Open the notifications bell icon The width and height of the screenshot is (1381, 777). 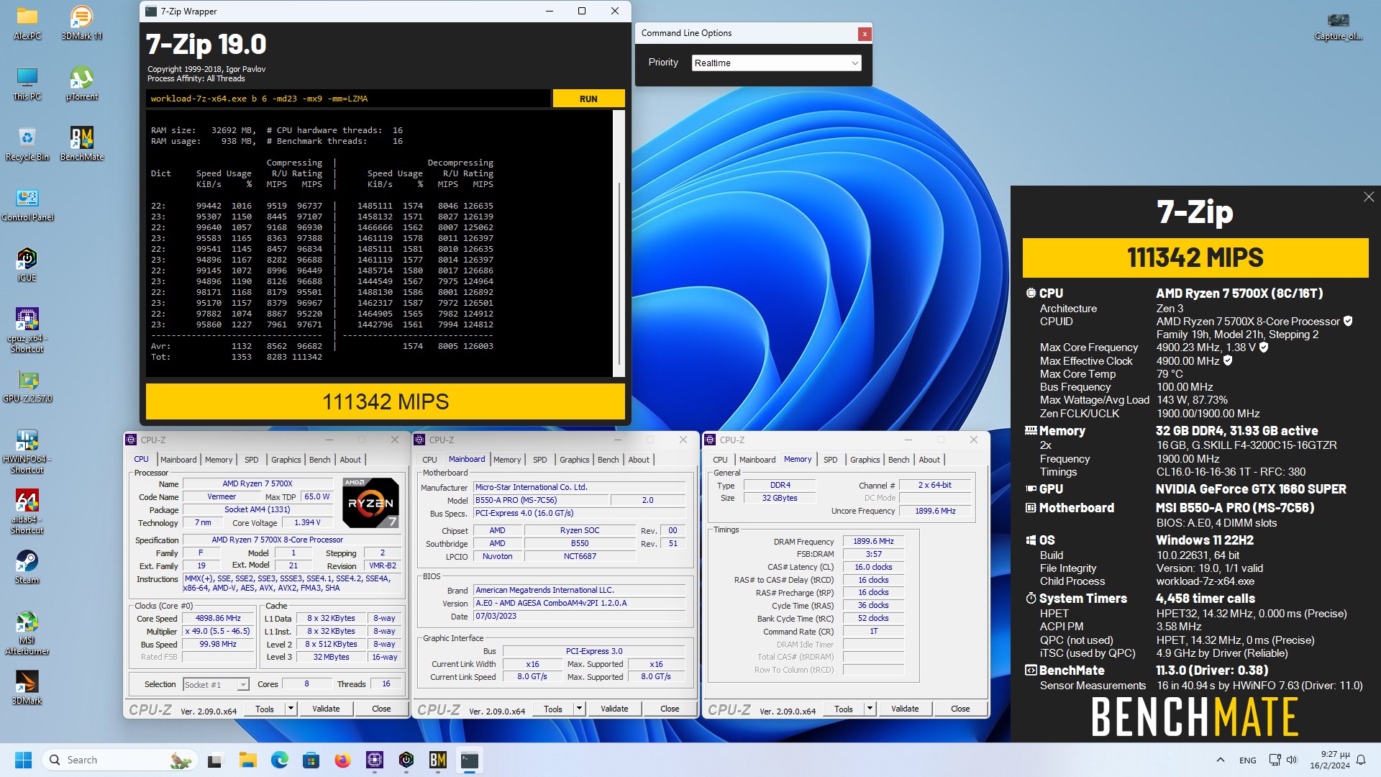coord(1361,760)
